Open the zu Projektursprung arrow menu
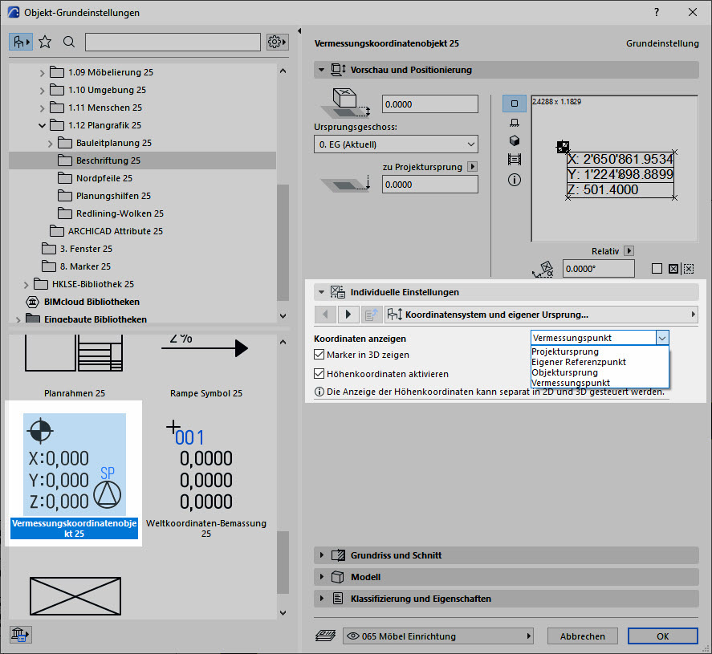 (x=472, y=167)
